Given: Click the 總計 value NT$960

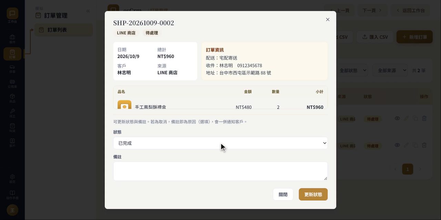Looking at the screenshot, I should point(166,56).
